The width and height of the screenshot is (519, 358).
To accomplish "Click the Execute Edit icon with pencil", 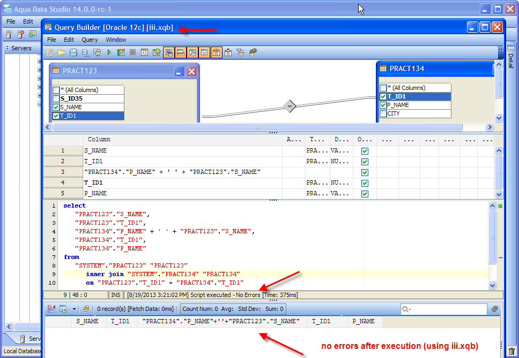I will tap(121, 52).
